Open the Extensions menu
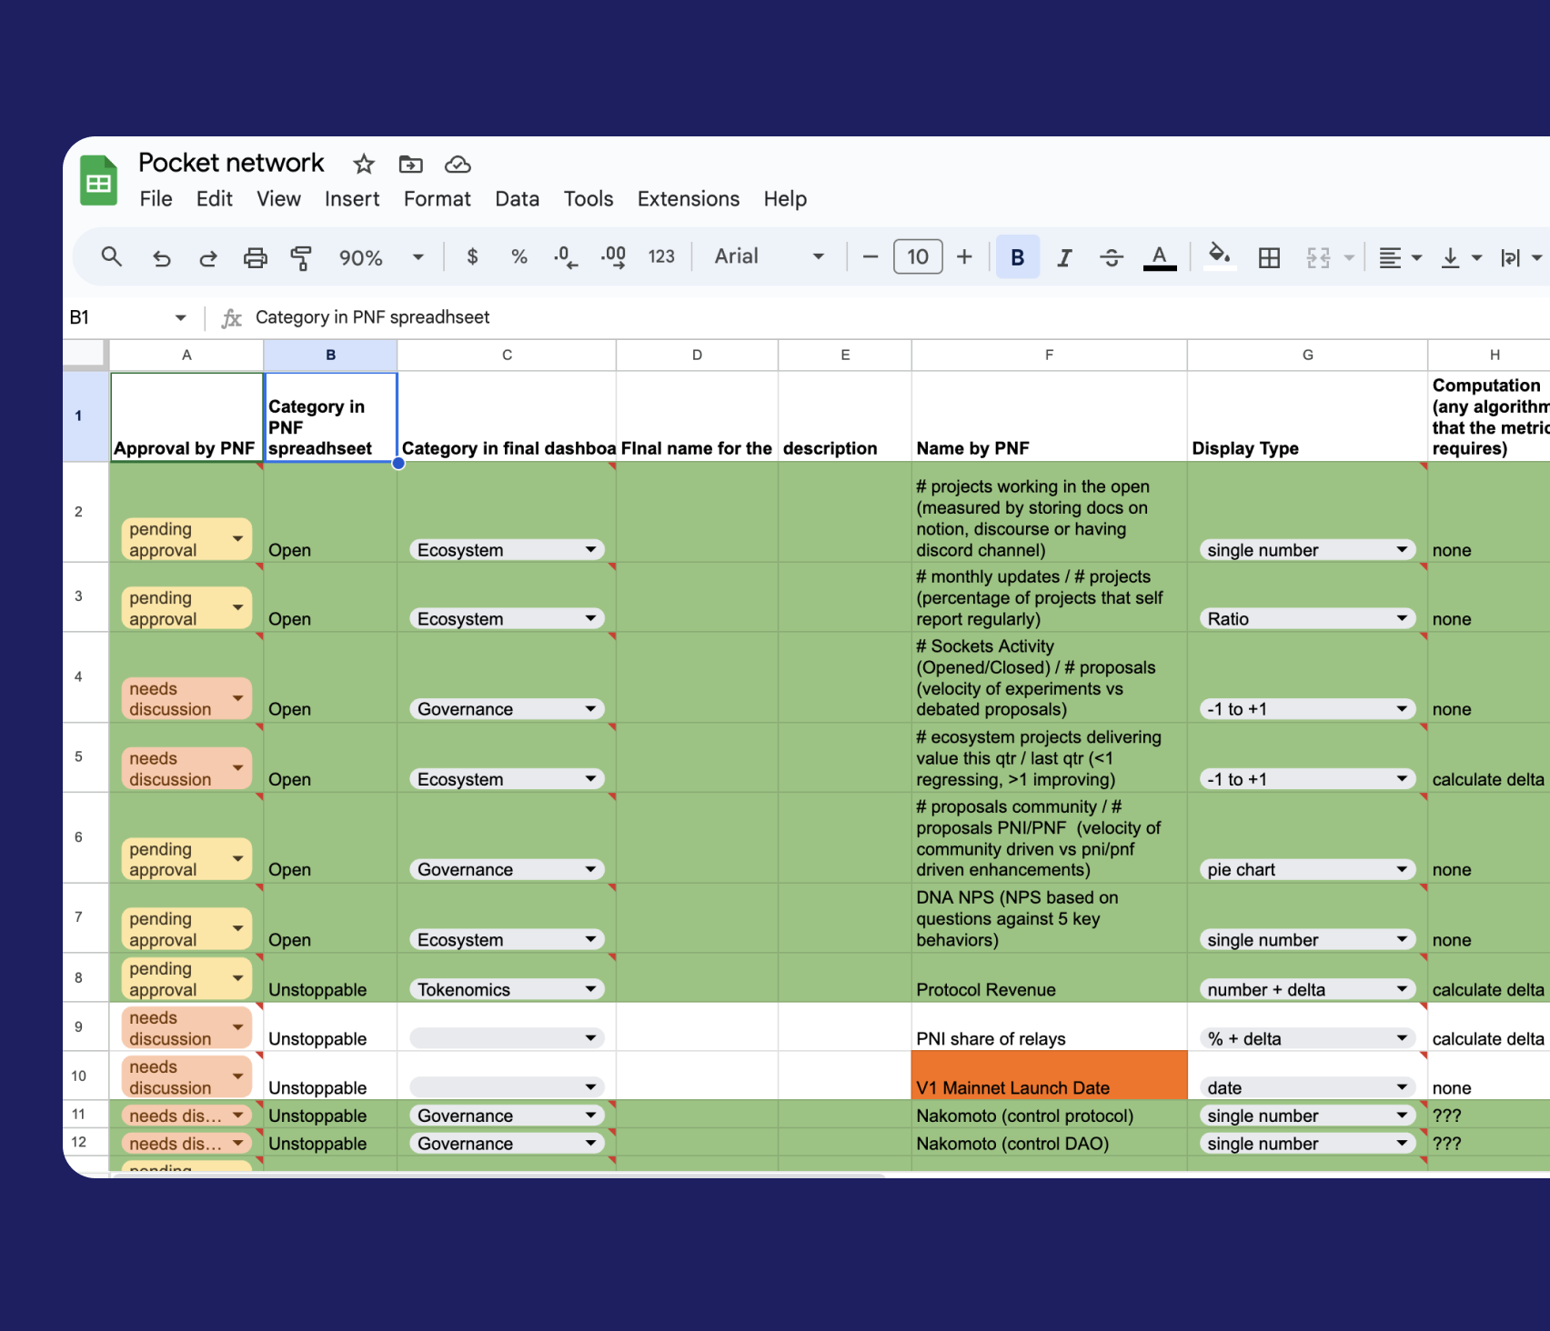Viewport: 1550px width, 1331px height. click(689, 199)
